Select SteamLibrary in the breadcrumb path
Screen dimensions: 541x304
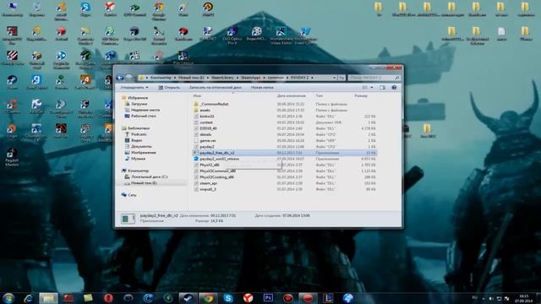pyautogui.click(x=222, y=78)
